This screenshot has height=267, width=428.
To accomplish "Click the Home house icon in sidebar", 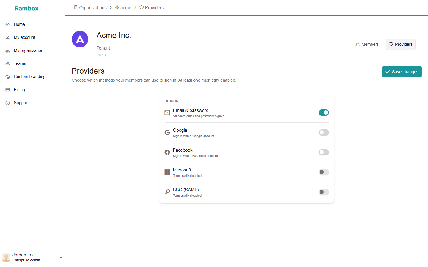I will point(8,25).
